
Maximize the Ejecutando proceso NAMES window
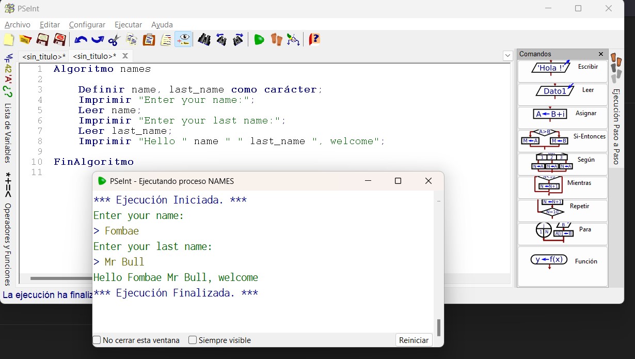398,181
